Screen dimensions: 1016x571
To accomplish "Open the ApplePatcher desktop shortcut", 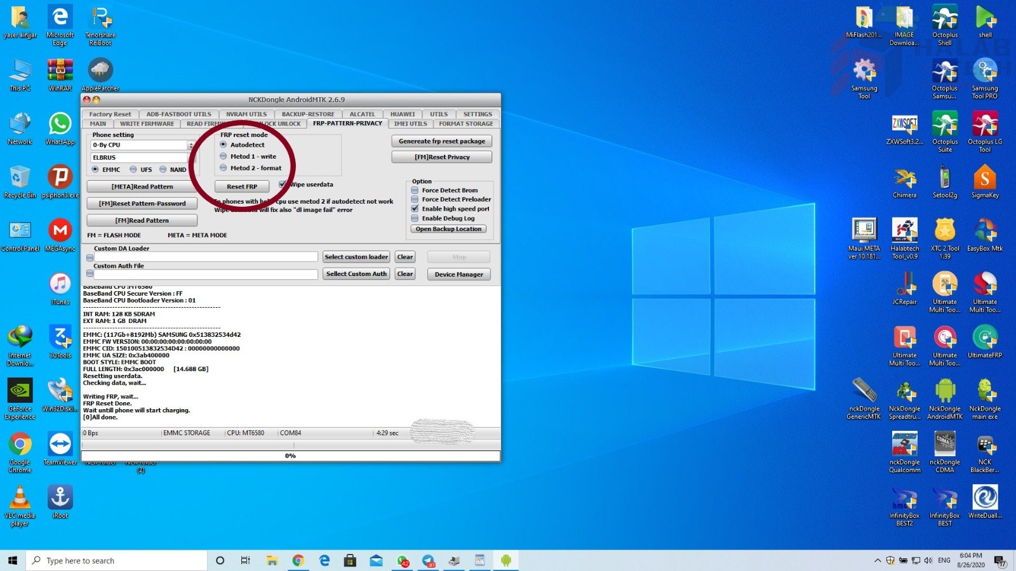I will [100, 75].
